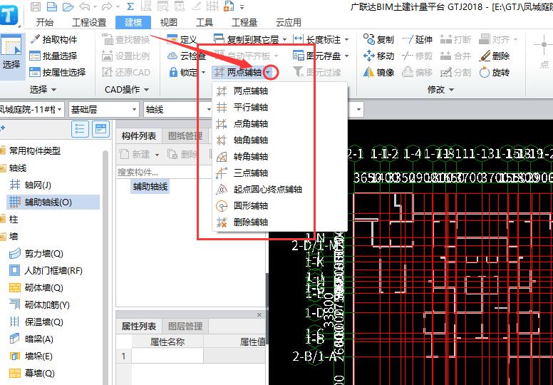Click the Open folder icon in quick access bar
Image resolution: width=553 pixels, height=385 pixels.
point(68,6)
